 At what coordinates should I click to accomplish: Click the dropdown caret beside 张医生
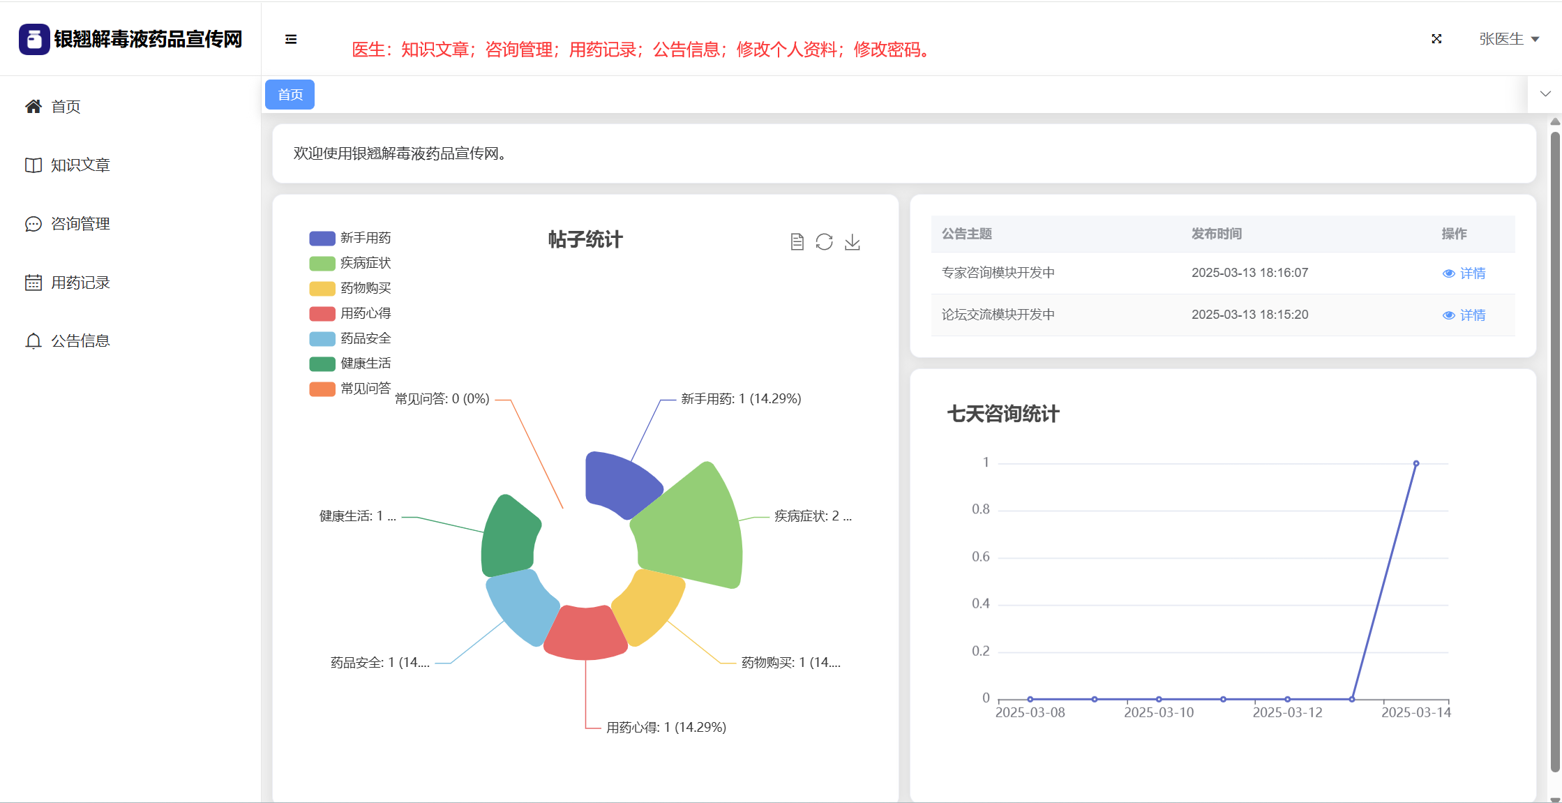[1535, 40]
